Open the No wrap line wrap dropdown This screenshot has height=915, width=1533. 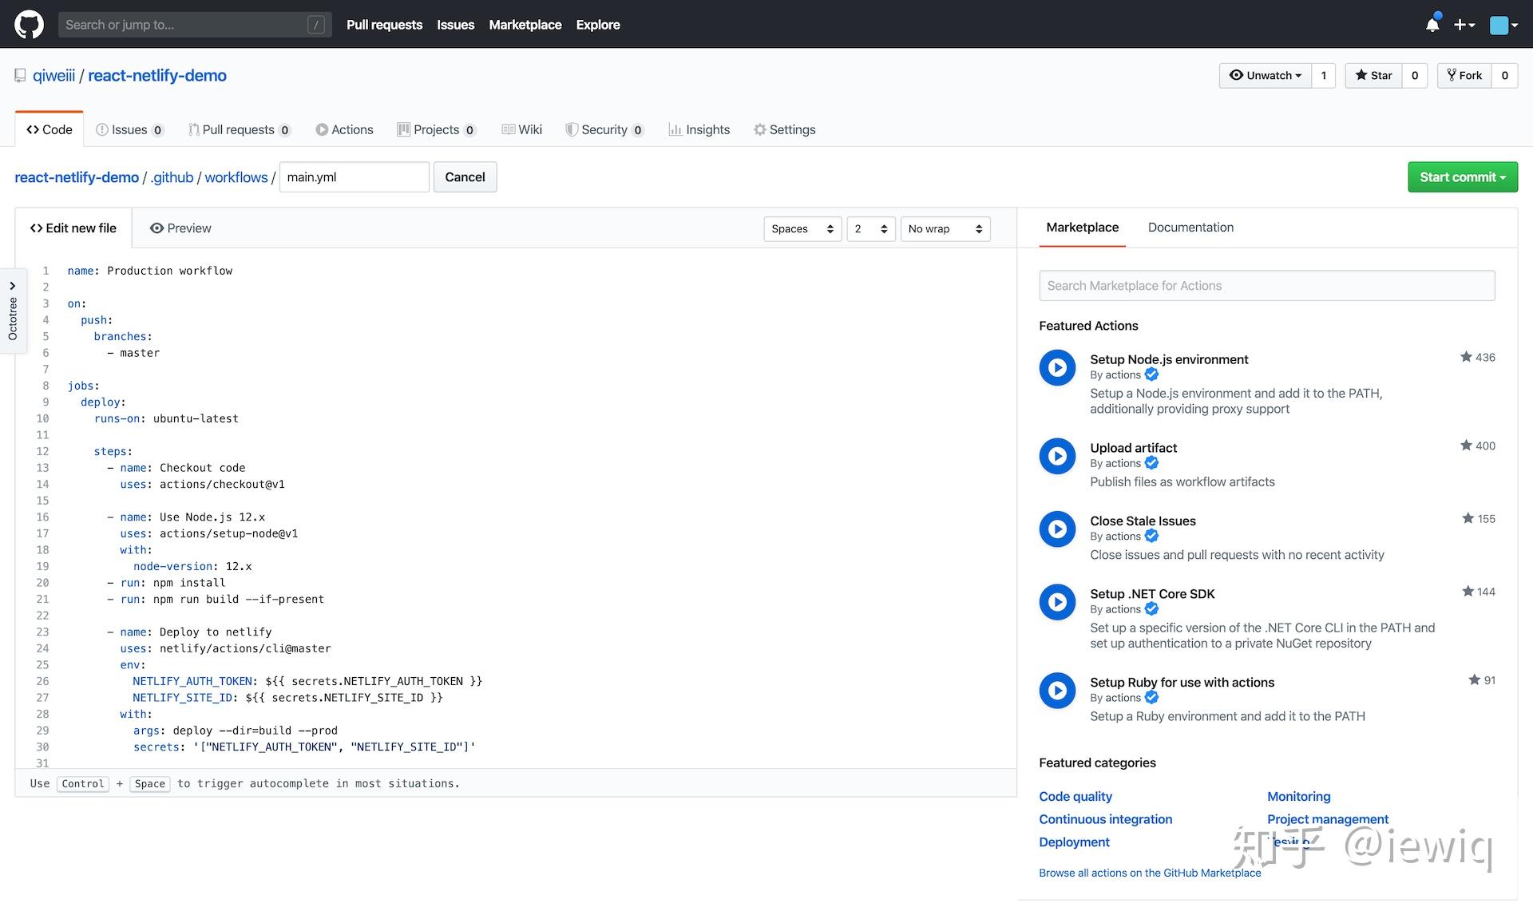pyautogui.click(x=945, y=228)
